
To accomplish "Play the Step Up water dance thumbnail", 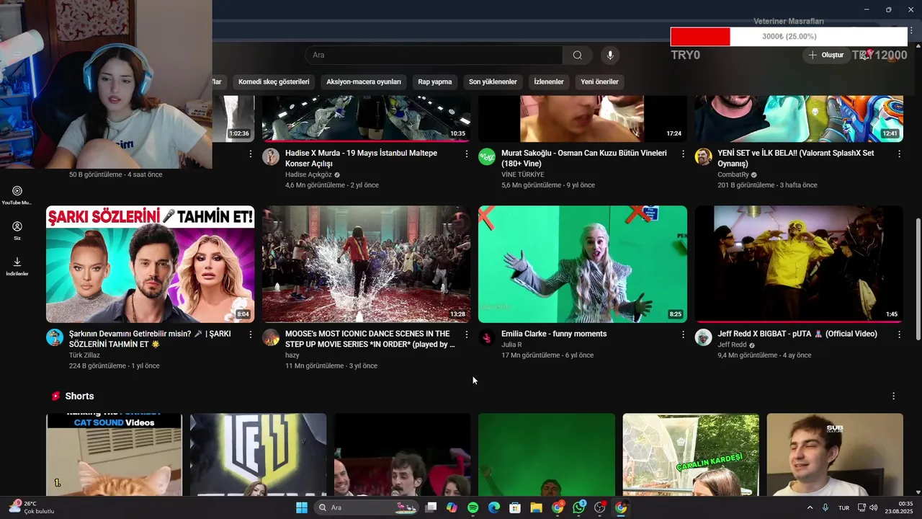I will (366, 264).
